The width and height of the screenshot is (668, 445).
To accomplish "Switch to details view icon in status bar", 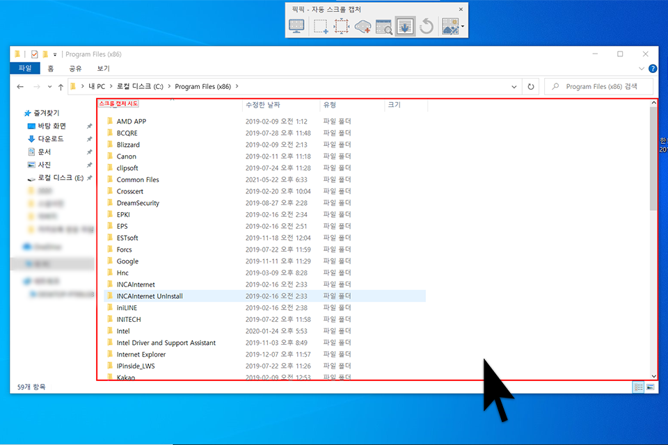I will 638,387.
